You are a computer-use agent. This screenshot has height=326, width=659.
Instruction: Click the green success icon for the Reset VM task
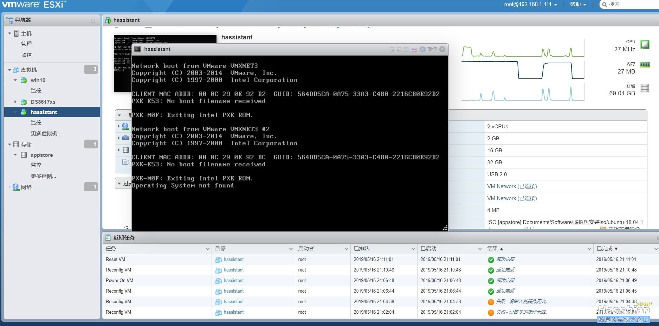point(491,260)
